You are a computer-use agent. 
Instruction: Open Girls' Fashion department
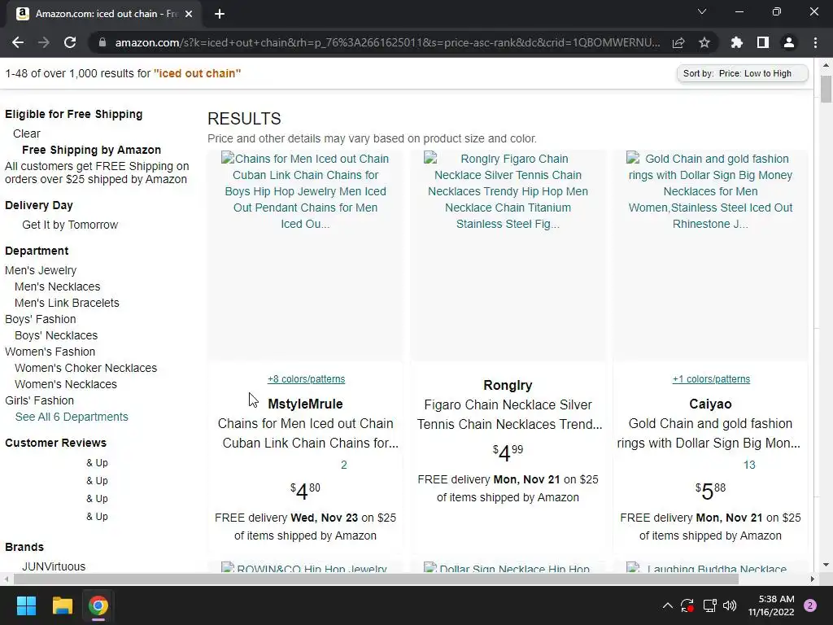pyautogui.click(x=39, y=400)
